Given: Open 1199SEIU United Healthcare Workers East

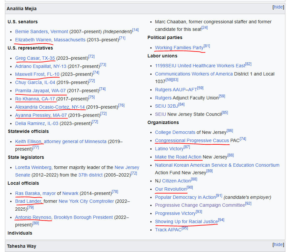Looking at the screenshot, I should 200,66.
